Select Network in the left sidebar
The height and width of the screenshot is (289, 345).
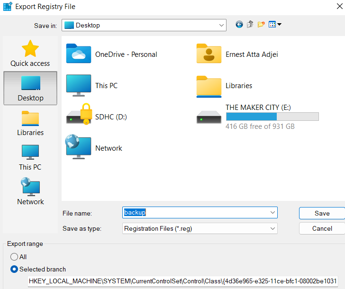point(30,192)
